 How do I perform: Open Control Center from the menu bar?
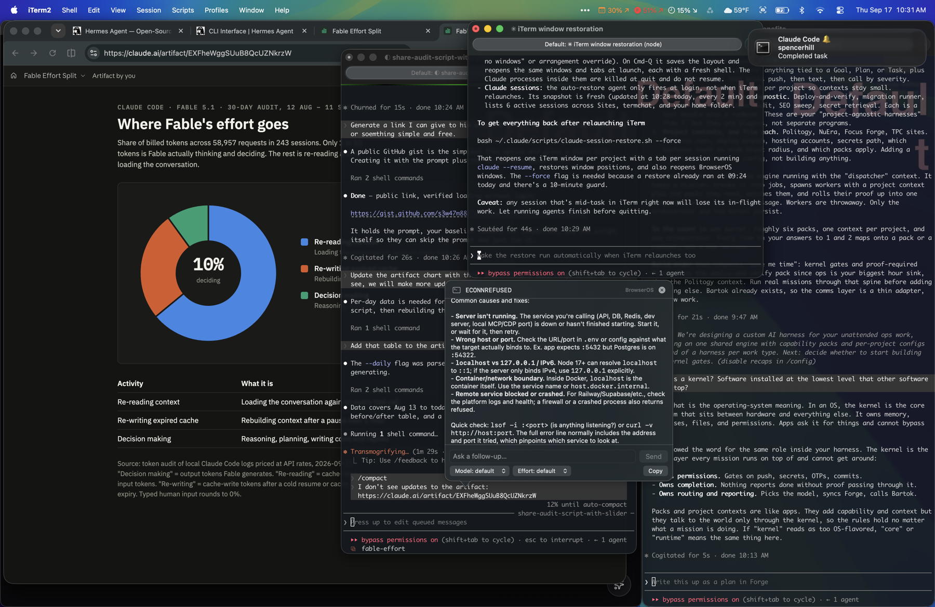coord(840,10)
